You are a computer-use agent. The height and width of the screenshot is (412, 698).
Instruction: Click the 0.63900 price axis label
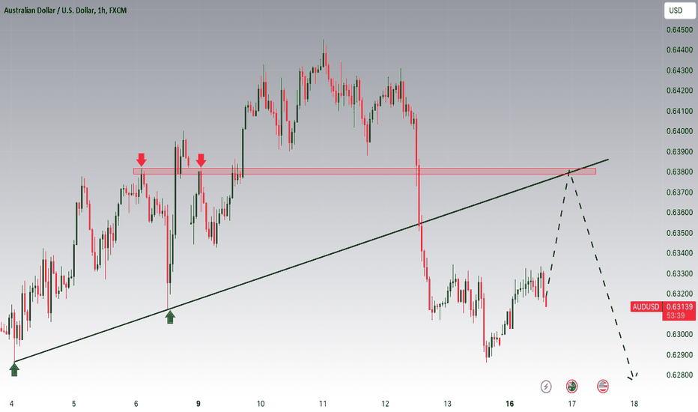click(x=679, y=151)
